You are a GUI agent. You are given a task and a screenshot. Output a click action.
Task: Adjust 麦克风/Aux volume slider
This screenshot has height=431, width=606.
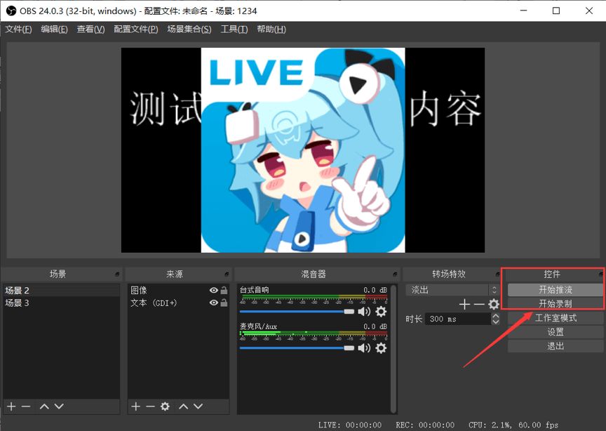click(297, 348)
